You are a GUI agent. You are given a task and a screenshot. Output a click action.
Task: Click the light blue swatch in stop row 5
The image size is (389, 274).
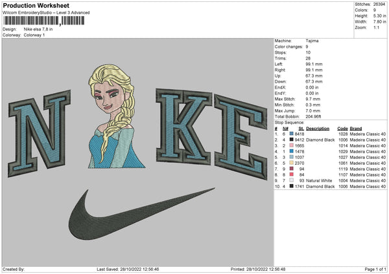pos(292,157)
